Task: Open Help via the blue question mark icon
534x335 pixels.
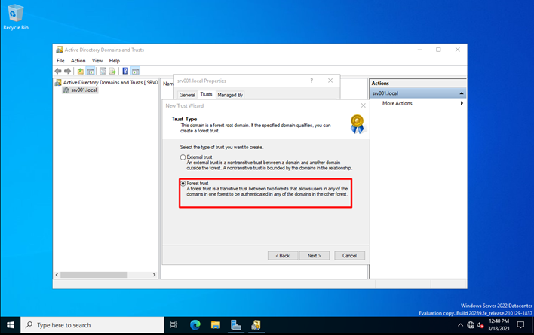Action: tap(125, 71)
